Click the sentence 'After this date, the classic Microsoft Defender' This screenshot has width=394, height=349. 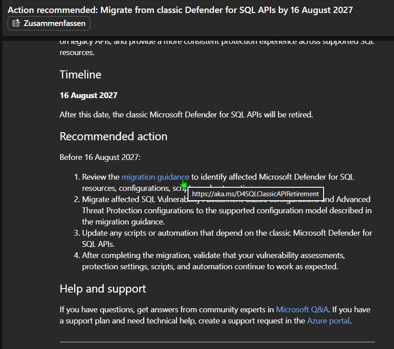(x=186, y=115)
